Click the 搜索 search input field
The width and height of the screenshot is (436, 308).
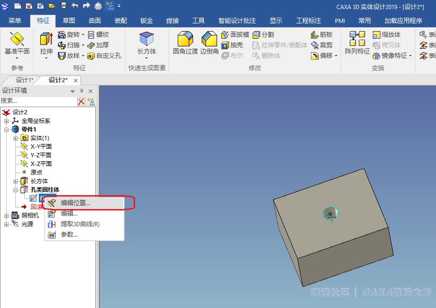pyautogui.click(x=38, y=101)
